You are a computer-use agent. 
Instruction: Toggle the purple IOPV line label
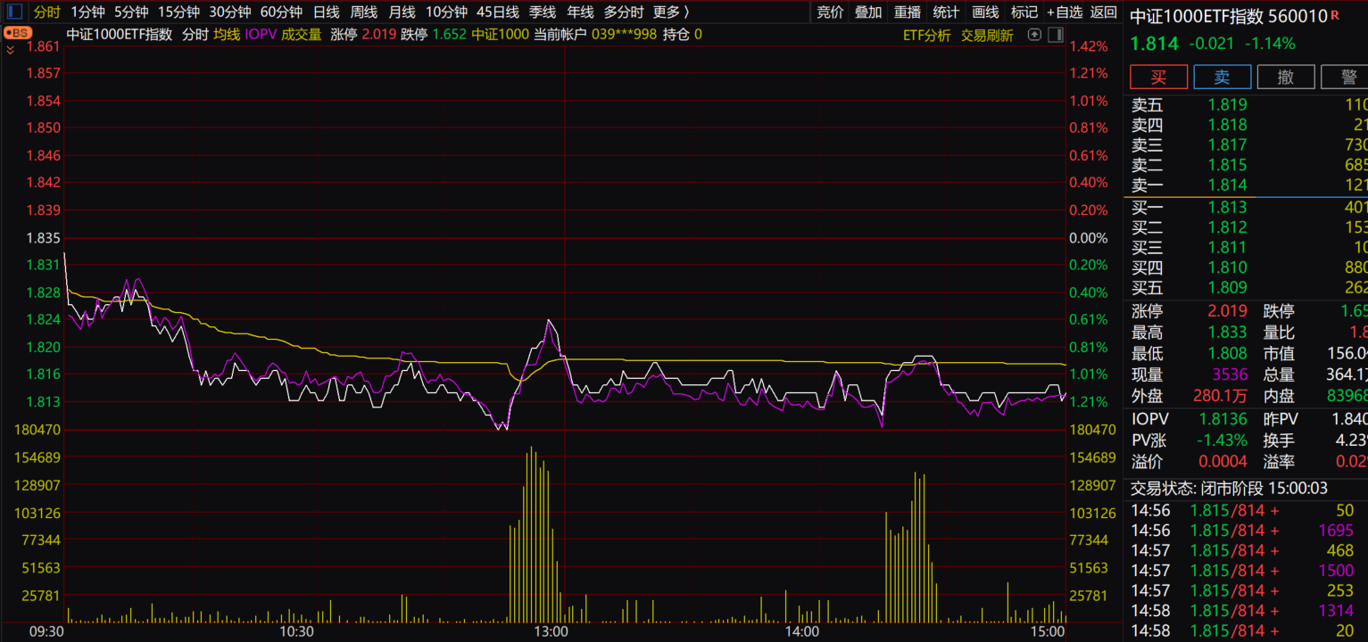coord(261,35)
